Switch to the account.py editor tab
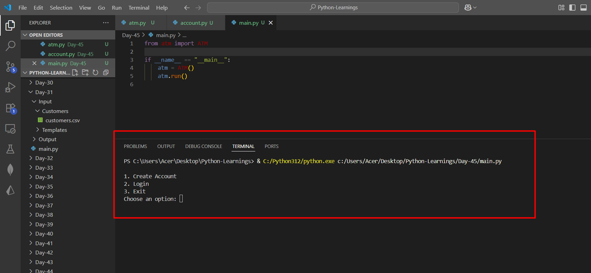 [x=196, y=23]
